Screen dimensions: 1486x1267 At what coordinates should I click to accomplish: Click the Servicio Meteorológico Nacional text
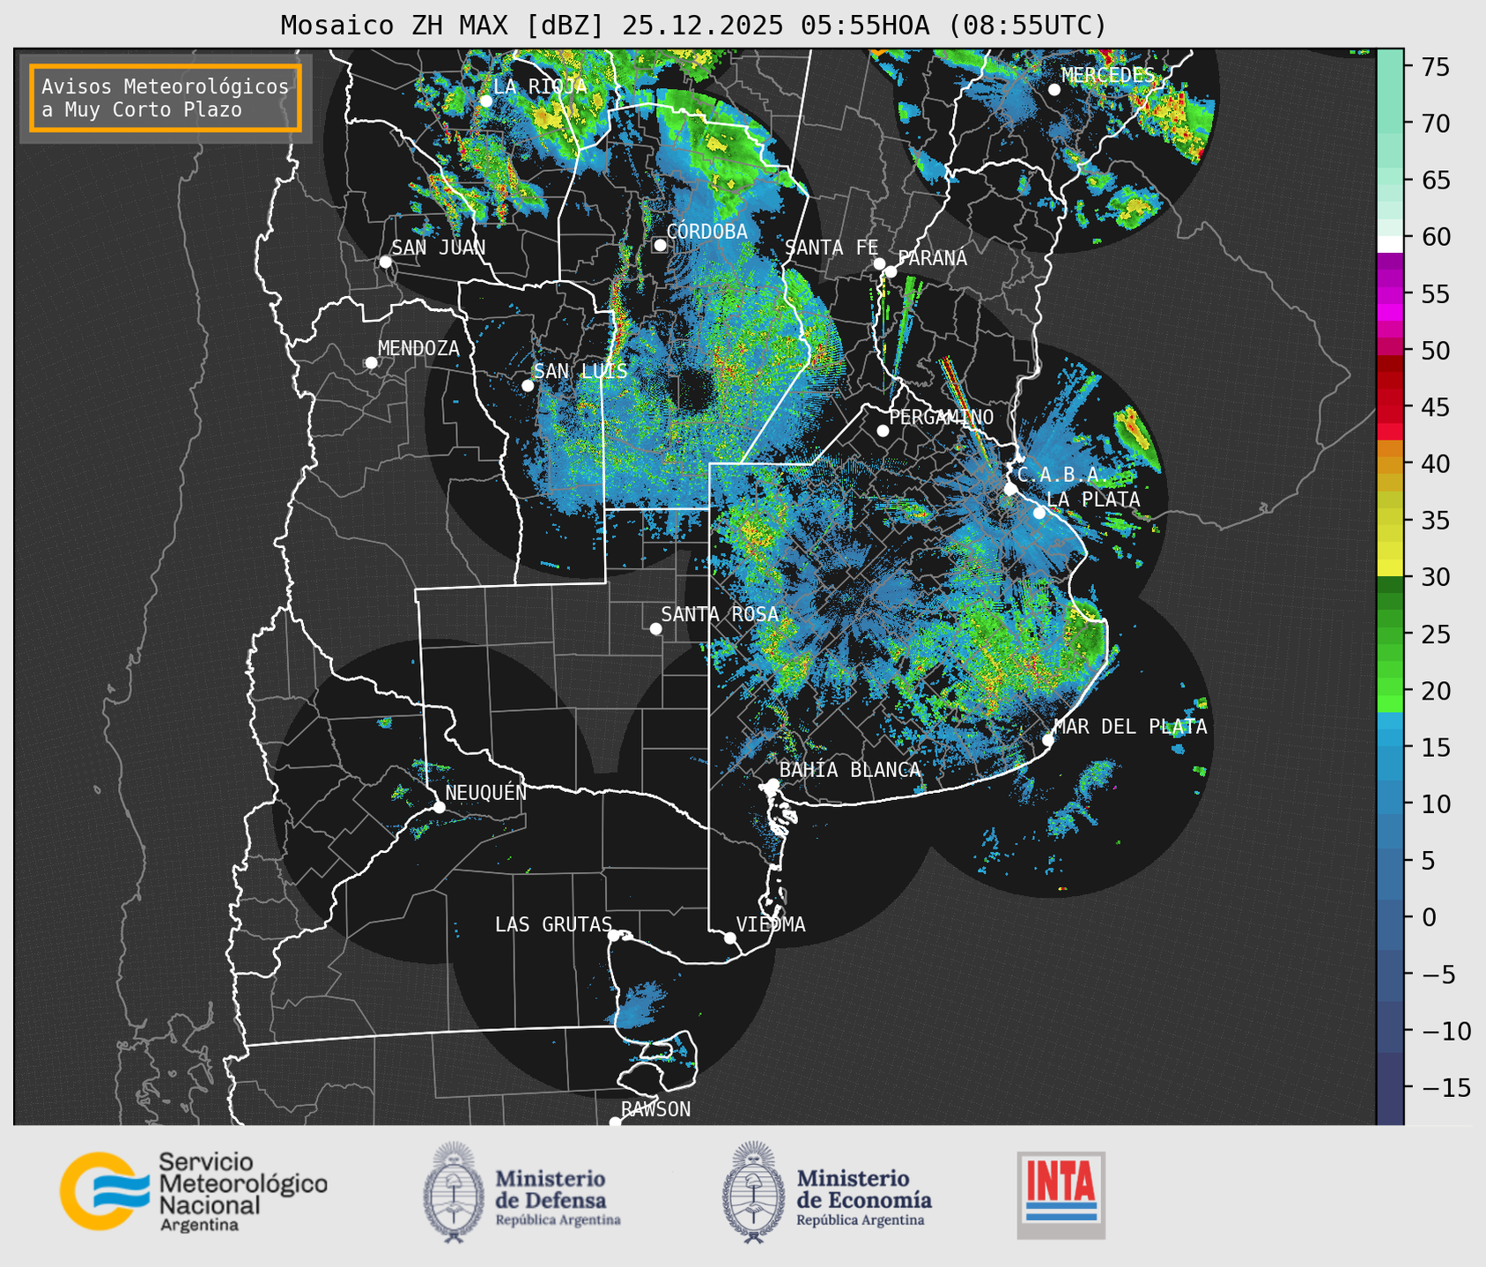click(242, 1191)
